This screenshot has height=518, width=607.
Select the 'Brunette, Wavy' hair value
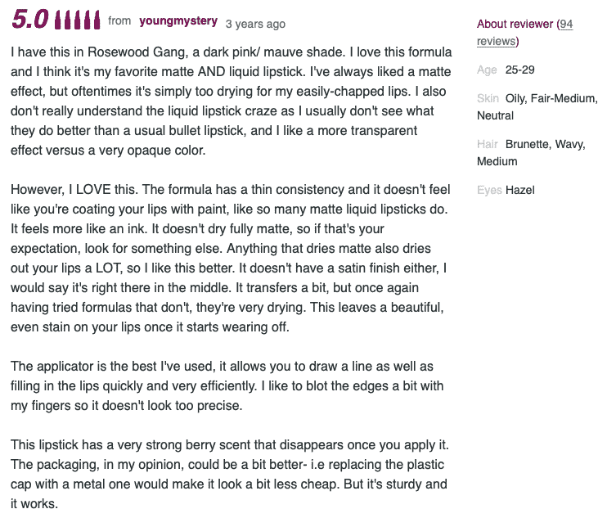coord(545,145)
